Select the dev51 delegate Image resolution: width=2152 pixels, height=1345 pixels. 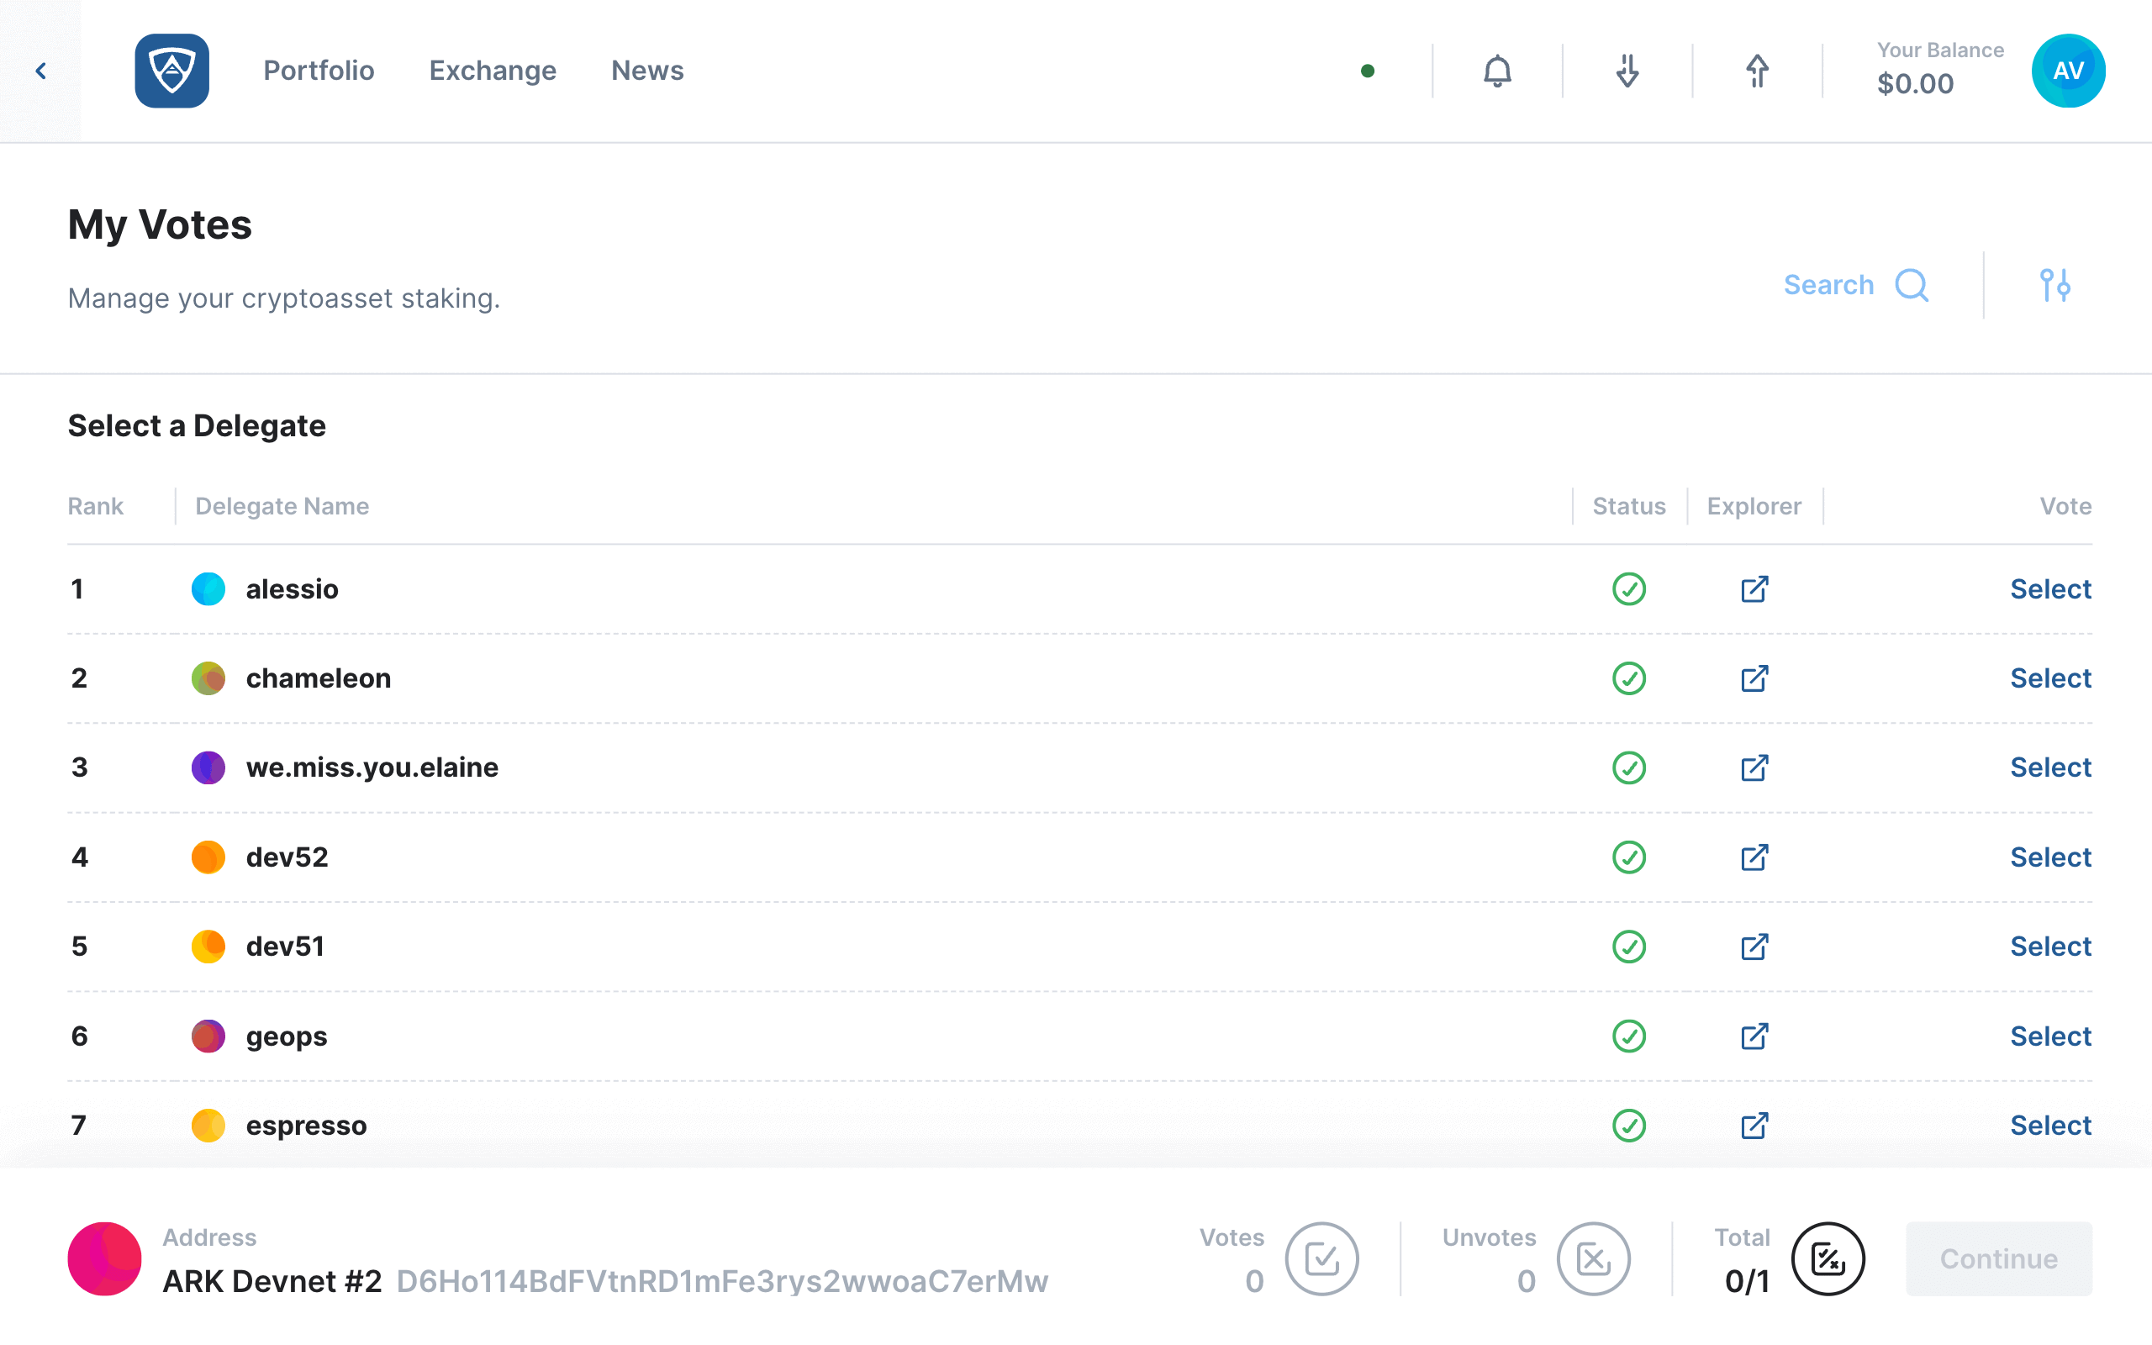(x=2050, y=947)
